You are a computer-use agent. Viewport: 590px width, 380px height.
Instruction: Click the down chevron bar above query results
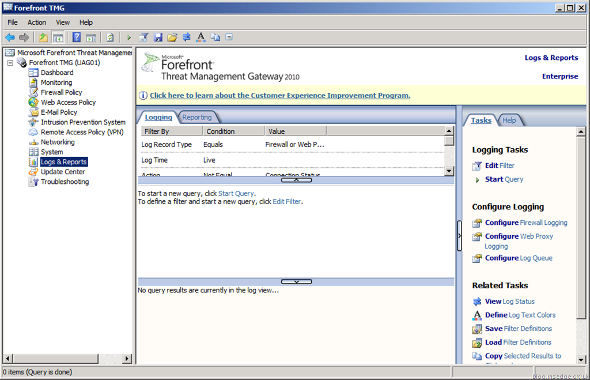point(297,282)
